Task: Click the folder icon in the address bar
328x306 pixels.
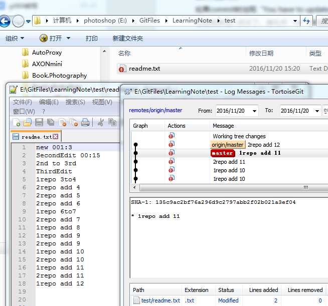Action: coord(38,21)
